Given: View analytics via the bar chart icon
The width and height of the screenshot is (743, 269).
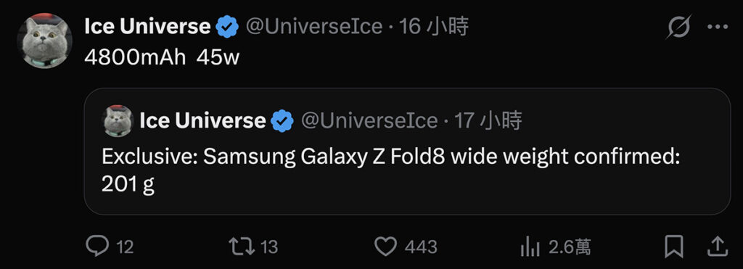Looking at the screenshot, I should (x=530, y=247).
